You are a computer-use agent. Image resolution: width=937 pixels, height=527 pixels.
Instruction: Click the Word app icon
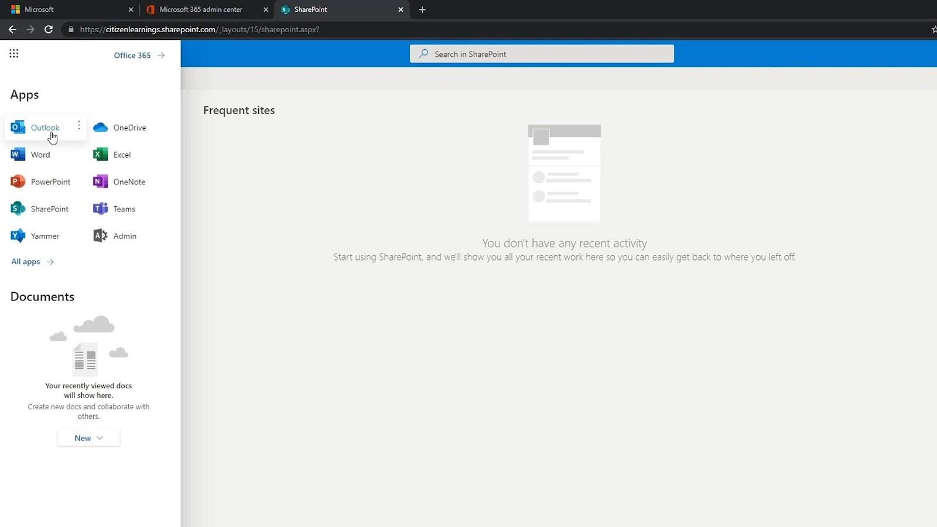tap(18, 155)
